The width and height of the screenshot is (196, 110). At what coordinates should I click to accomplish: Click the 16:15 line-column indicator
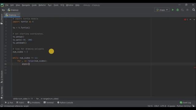pyautogui.click(x=150, y=106)
